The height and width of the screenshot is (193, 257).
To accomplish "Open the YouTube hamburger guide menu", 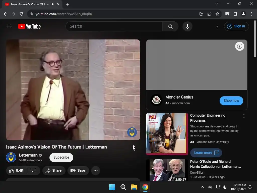I will tap(9, 26).
